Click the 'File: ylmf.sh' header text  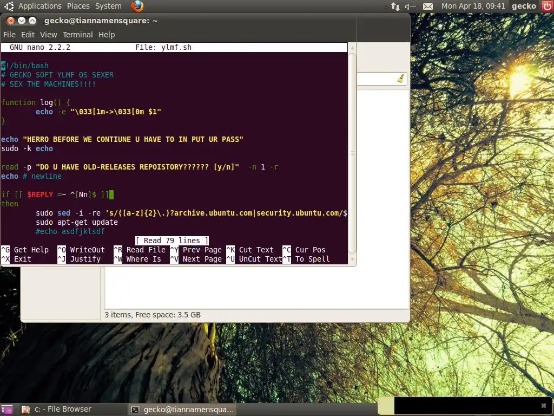click(x=163, y=47)
